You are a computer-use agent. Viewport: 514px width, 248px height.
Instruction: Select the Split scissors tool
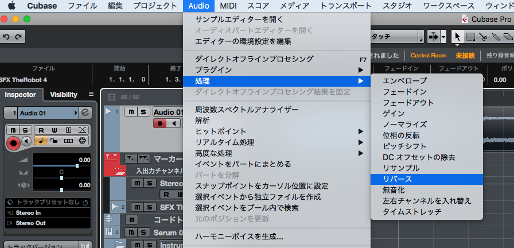(483, 36)
